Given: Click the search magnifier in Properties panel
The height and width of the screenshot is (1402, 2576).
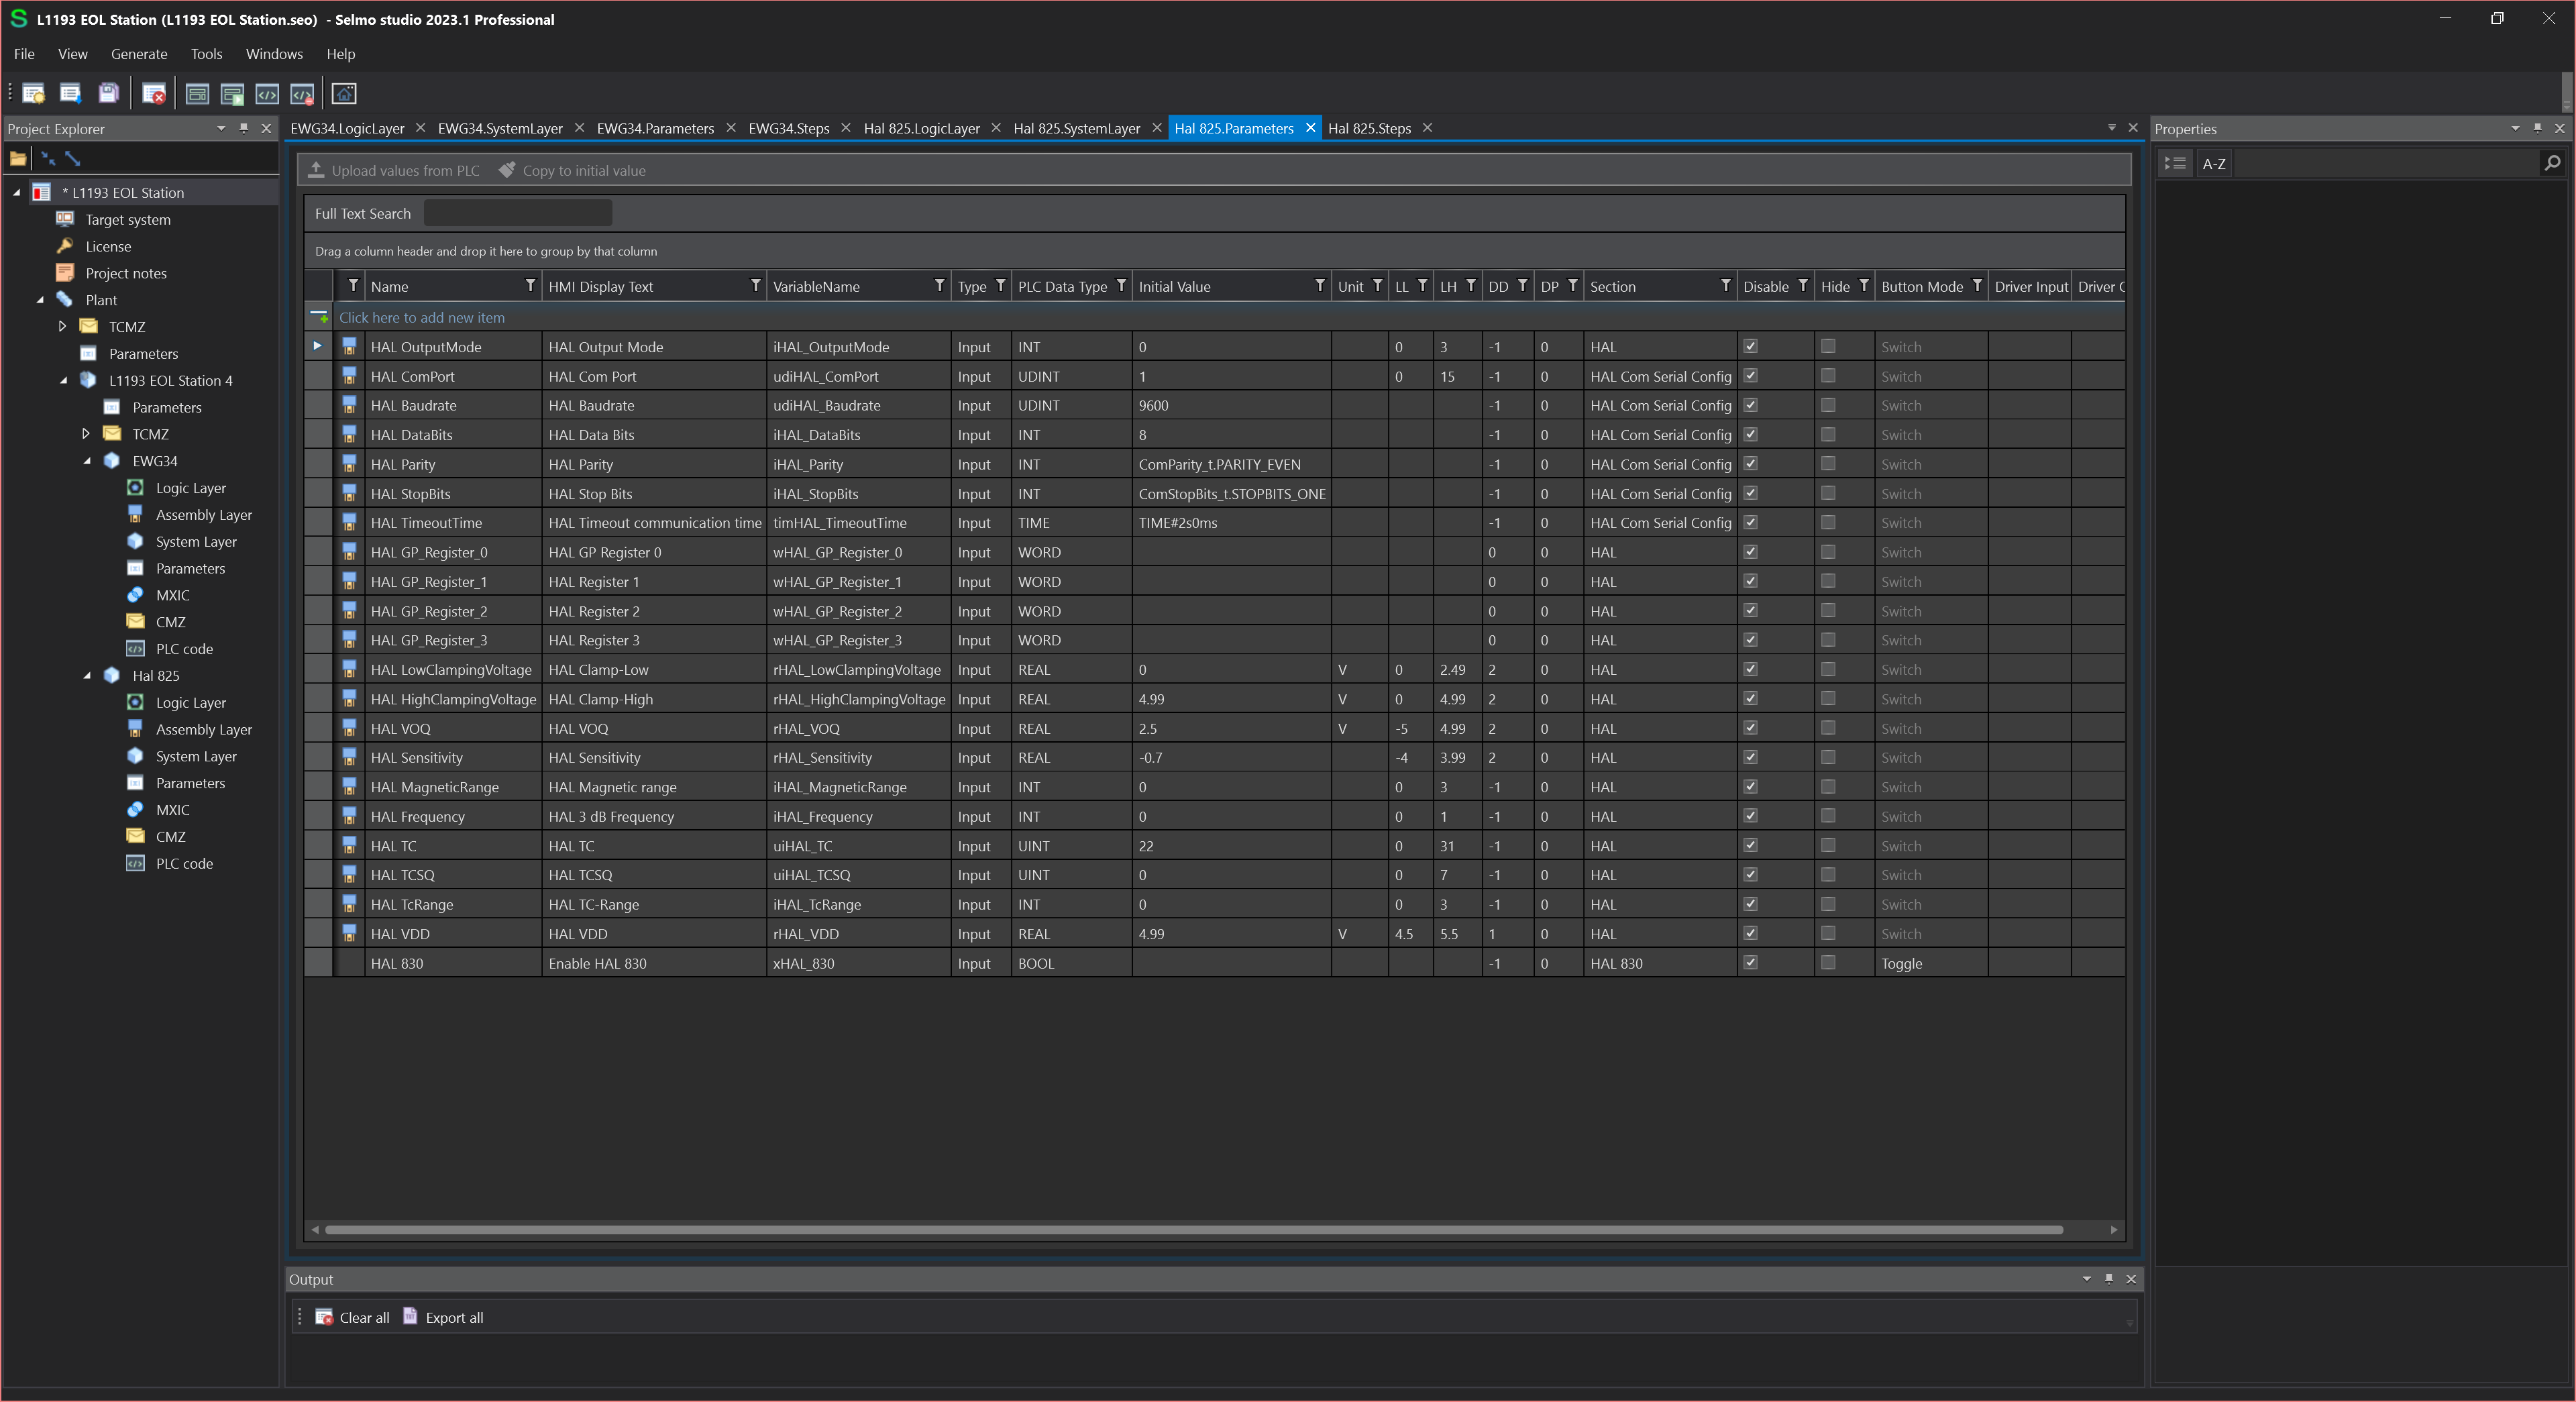Looking at the screenshot, I should click(2552, 163).
